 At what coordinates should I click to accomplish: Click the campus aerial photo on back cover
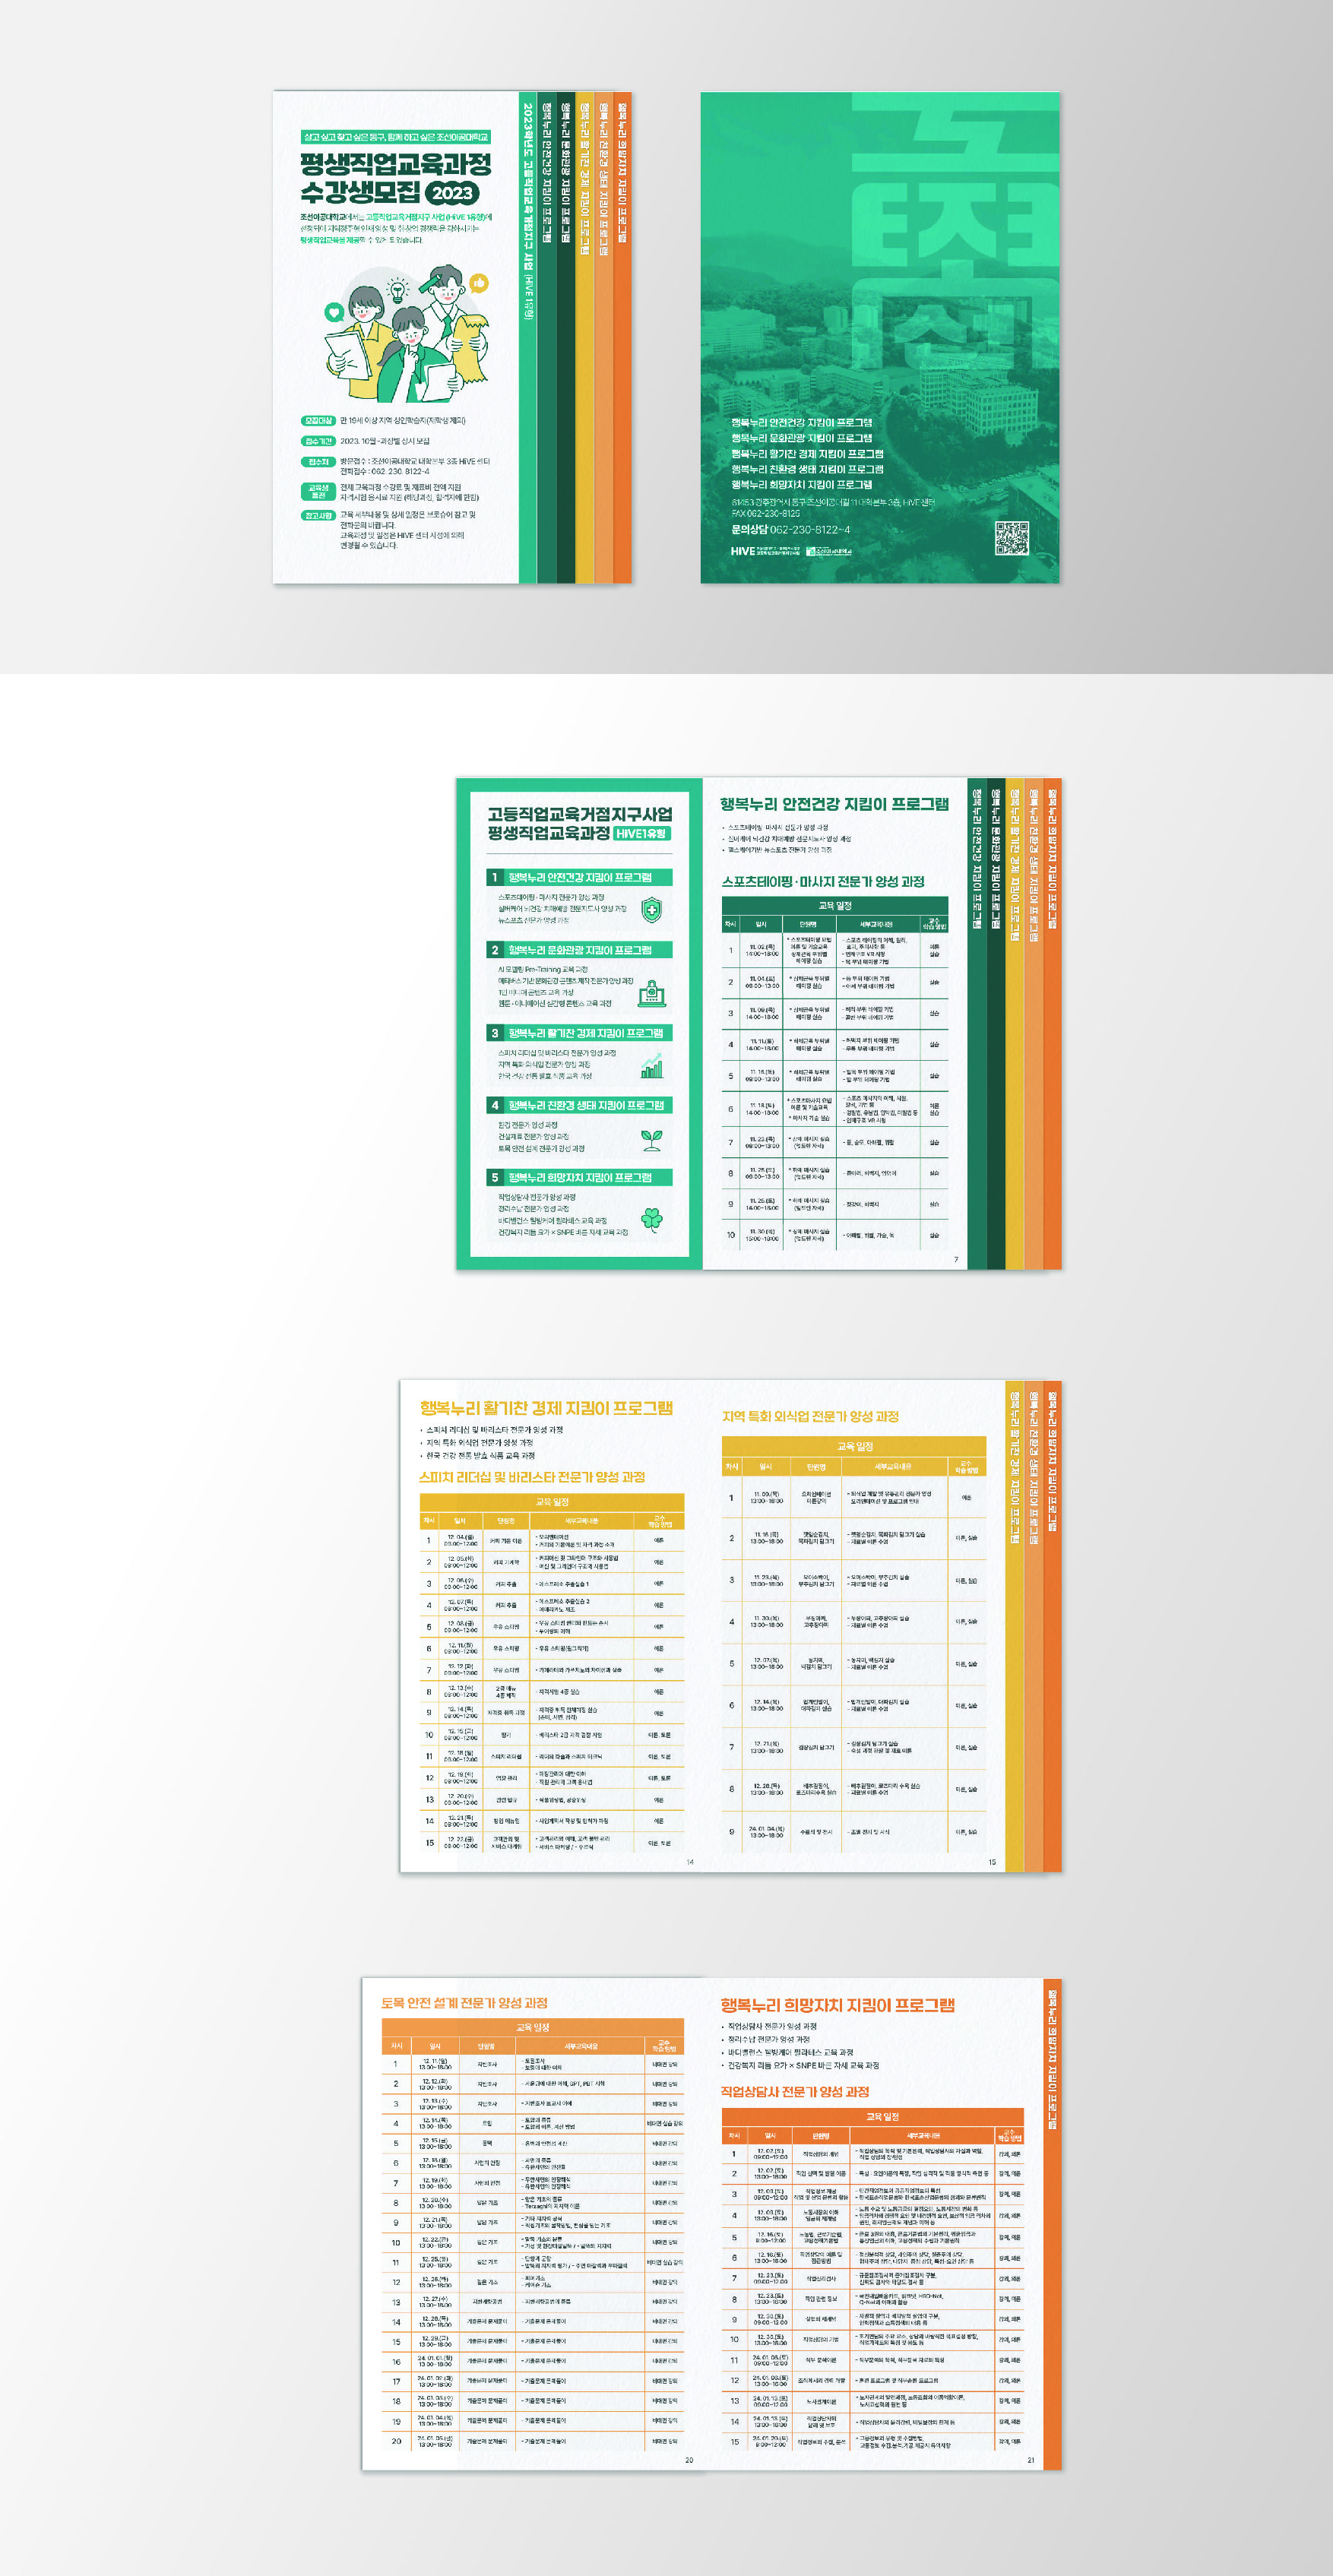pos(880,337)
